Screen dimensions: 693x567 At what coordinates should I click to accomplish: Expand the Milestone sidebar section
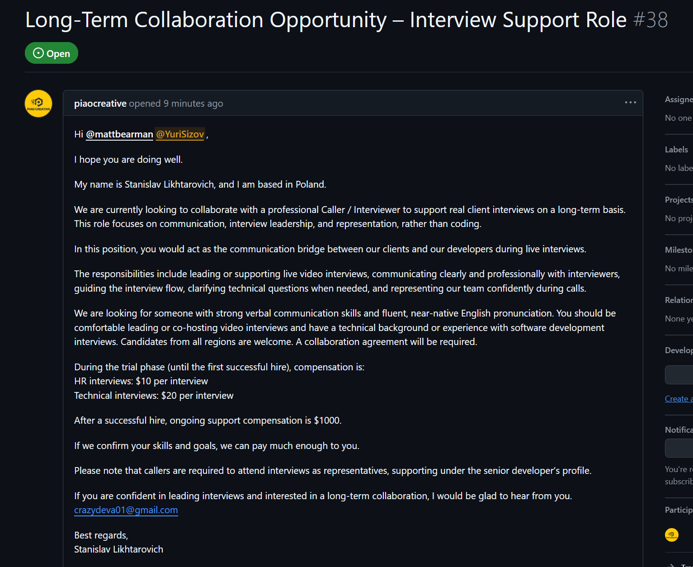pos(678,250)
